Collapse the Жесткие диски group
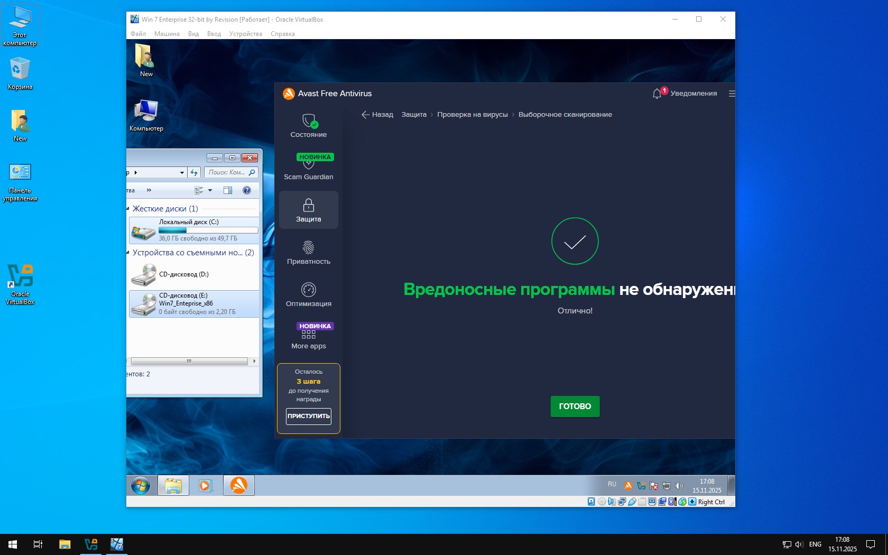Screen dimensions: 888x555 [x=128, y=209]
